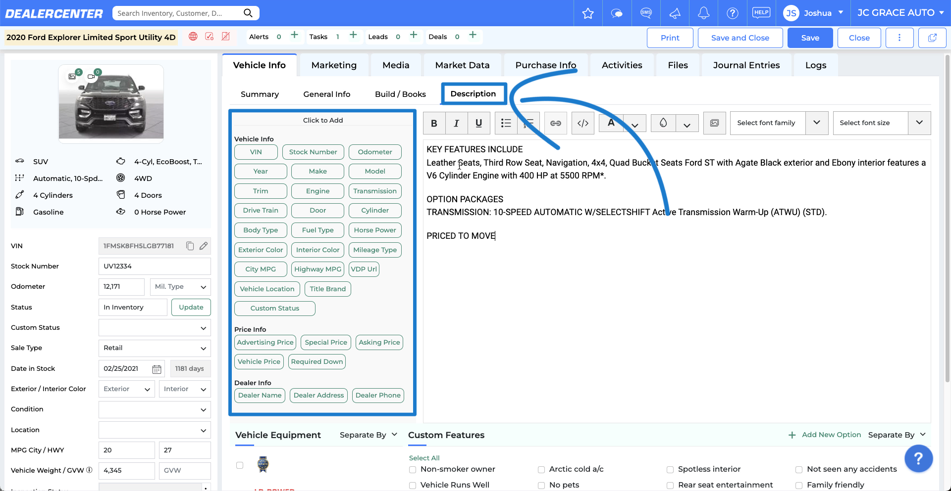Open the Interior color dropdown
Screen dimensions: 951x491
click(185, 389)
